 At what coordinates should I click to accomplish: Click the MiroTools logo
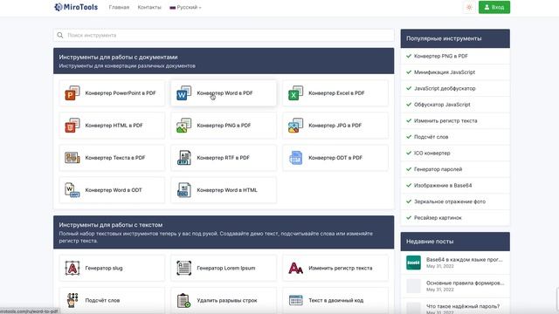tap(76, 7)
